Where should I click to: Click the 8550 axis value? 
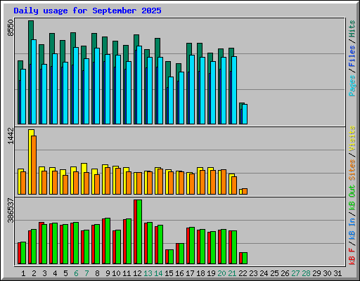pos(11,28)
